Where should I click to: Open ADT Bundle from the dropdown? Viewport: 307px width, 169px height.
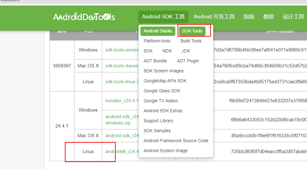(x=155, y=61)
